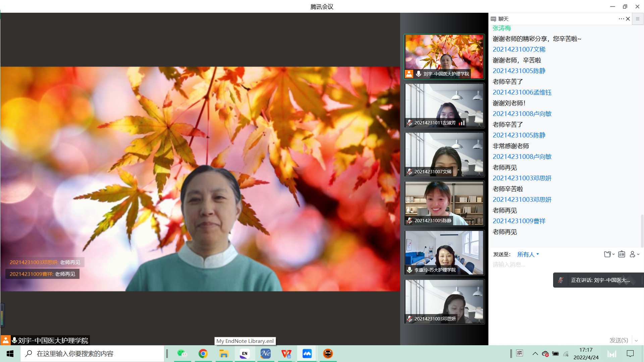Click the sidebar menu icon beside chat
Image resolution: width=644 pixels, height=362 pixels.
coord(638,19)
